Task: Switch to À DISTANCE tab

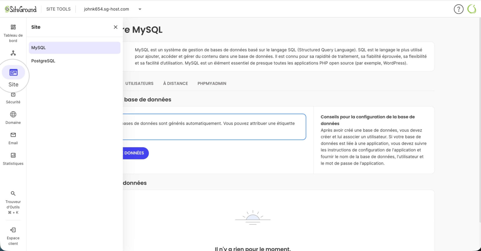Action: coord(175,83)
